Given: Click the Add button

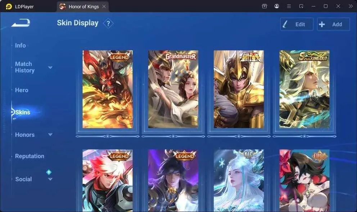Looking at the screenshot, I should (334, 24).
